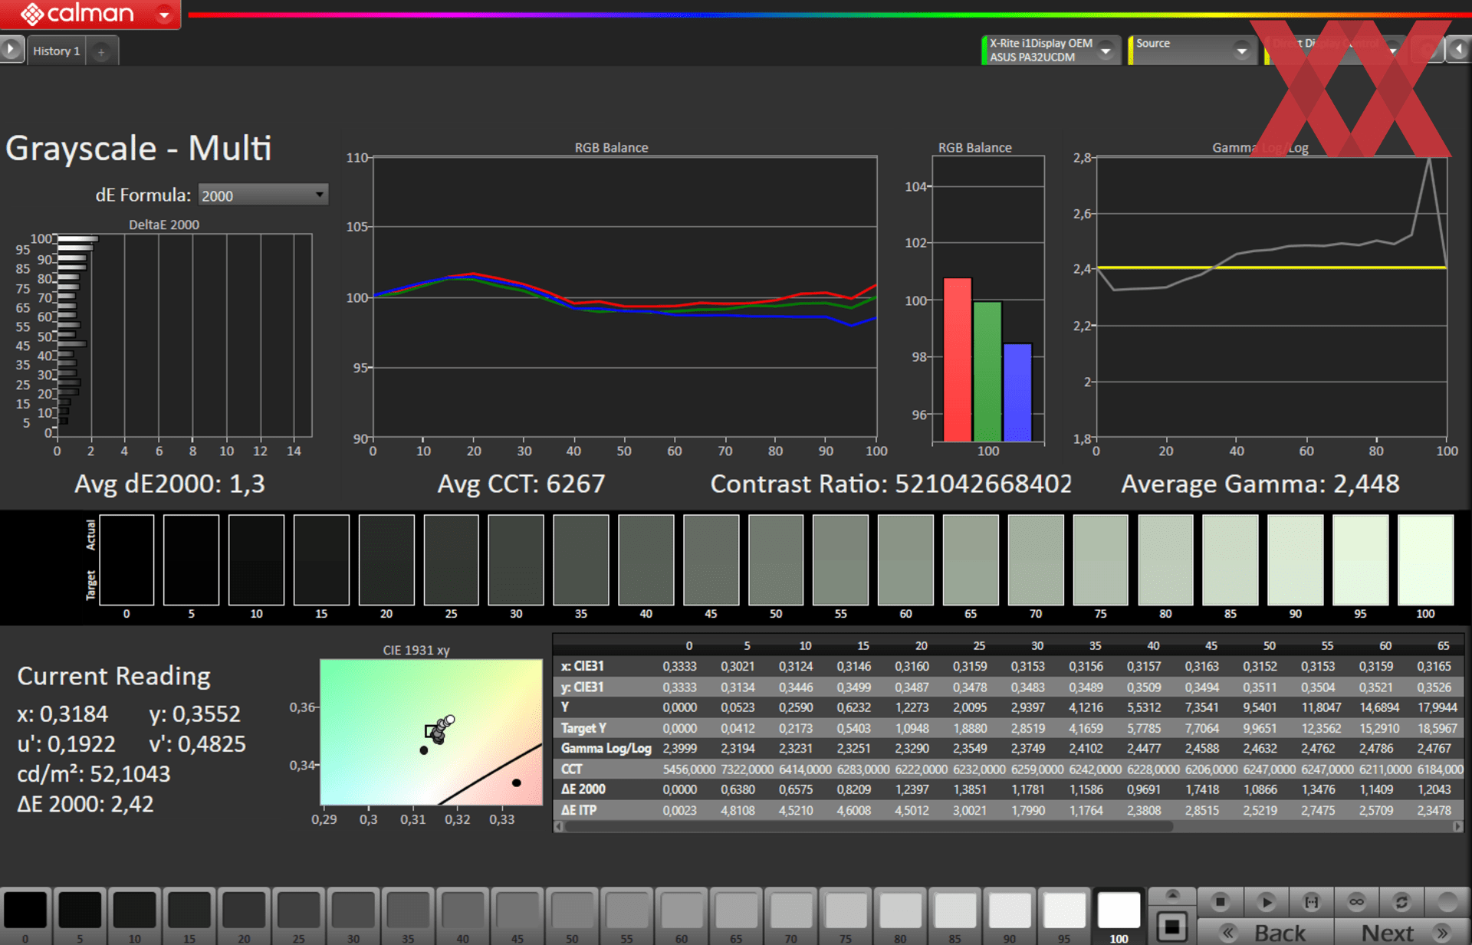Viewport: 1472px width, 945px height.
Task: Click the small up arrow above the square
Action: point(1171,894)
